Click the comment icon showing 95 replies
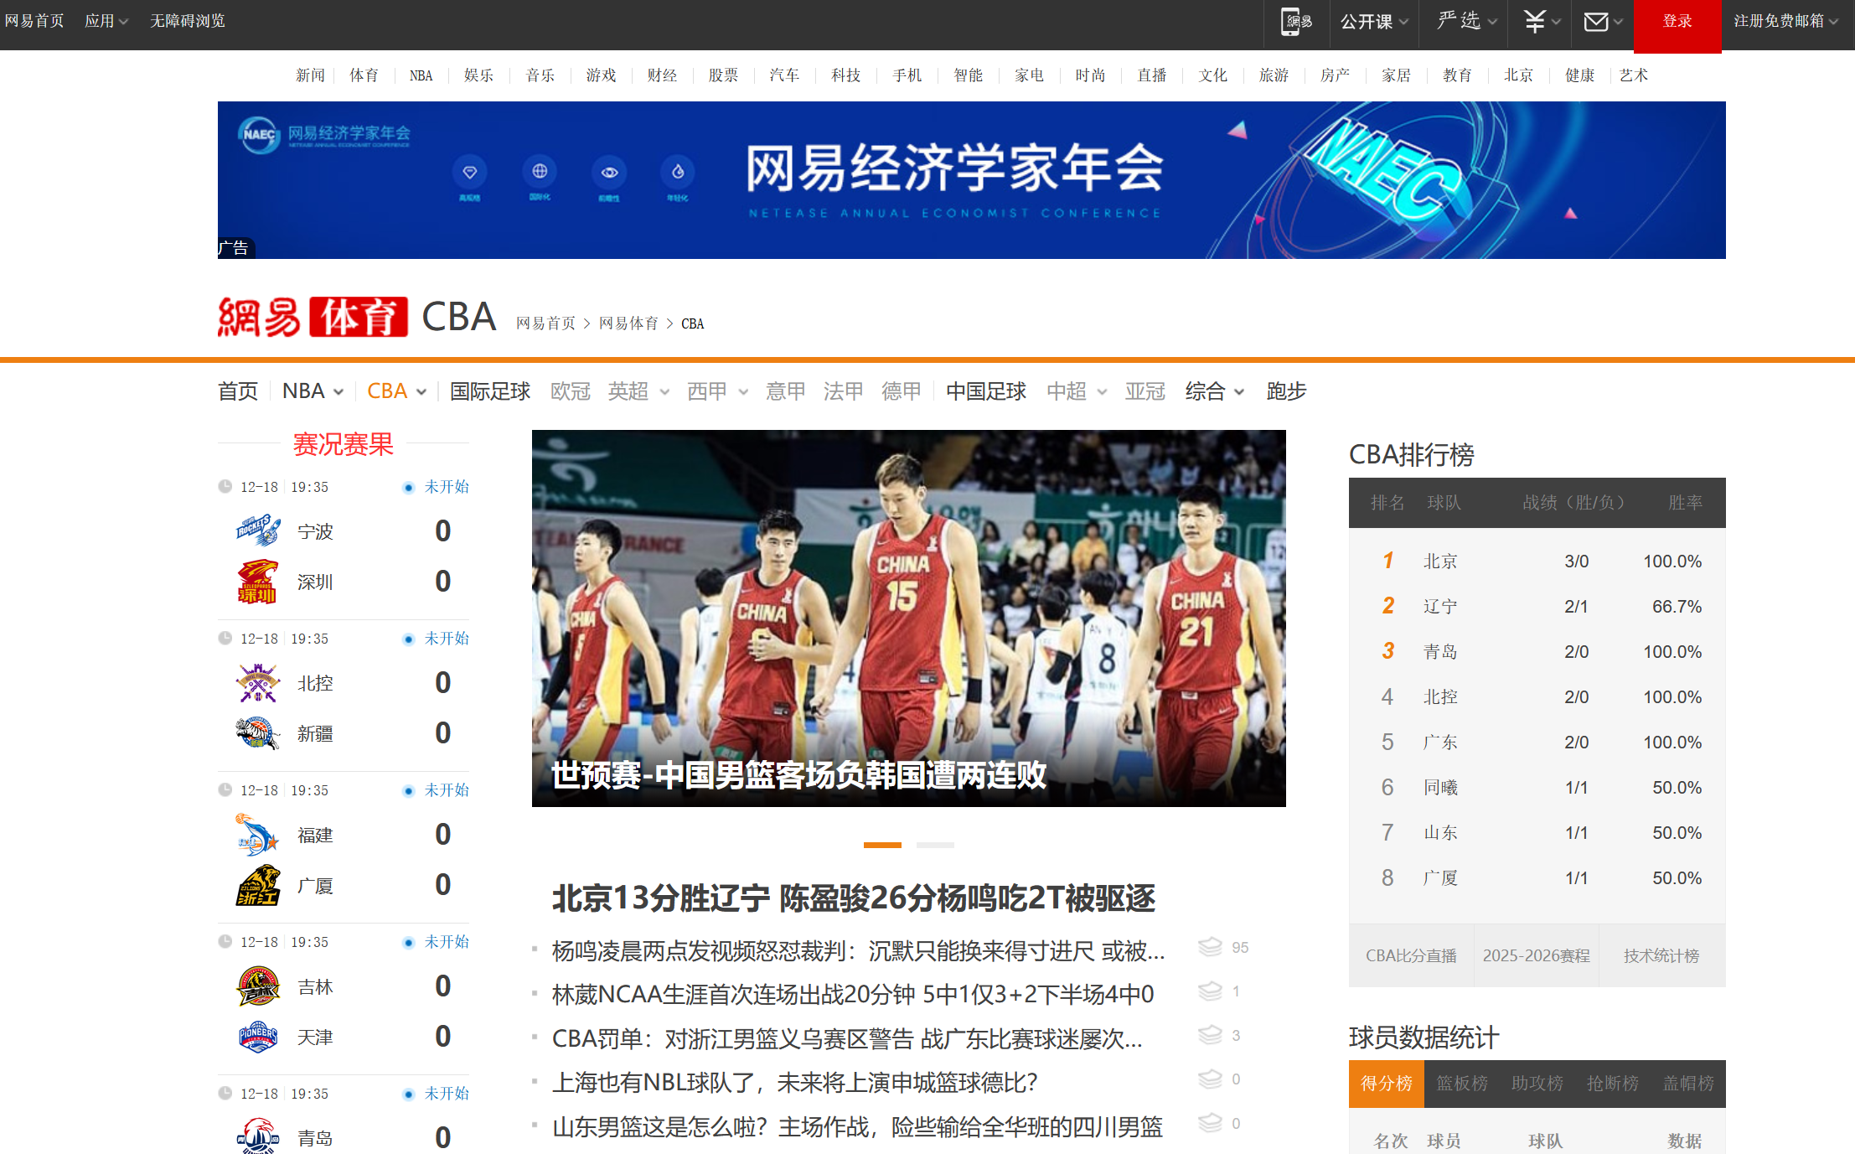The width and height of the screenshot is (1855, 1154). pos(1210,947)
